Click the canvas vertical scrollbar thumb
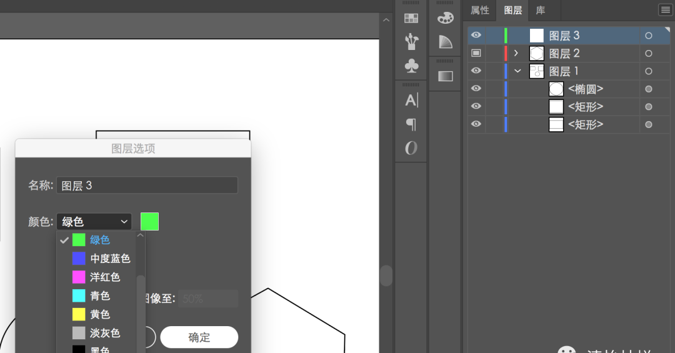675x353 pixels. point(386,276)
